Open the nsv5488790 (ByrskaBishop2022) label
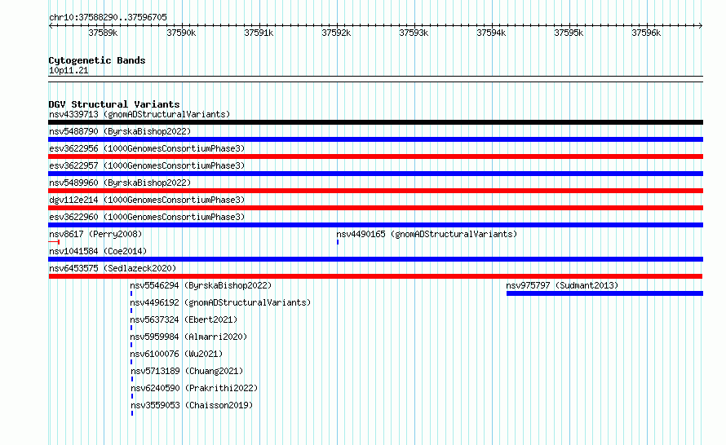The image size is (726, 445). pyautogui.click(x=120, y=131)
